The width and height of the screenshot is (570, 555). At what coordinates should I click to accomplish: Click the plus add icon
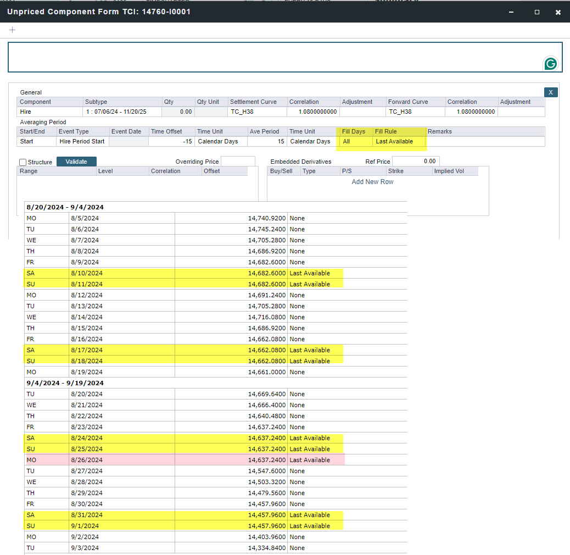[x=13, y=30]
